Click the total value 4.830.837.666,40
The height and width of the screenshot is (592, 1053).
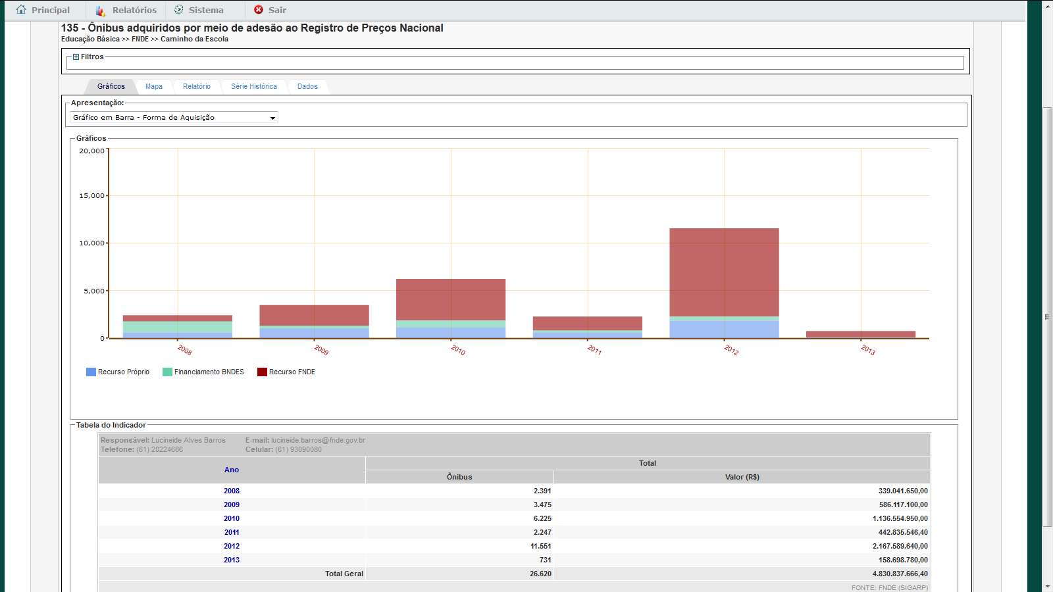click(x=900, y=574)
